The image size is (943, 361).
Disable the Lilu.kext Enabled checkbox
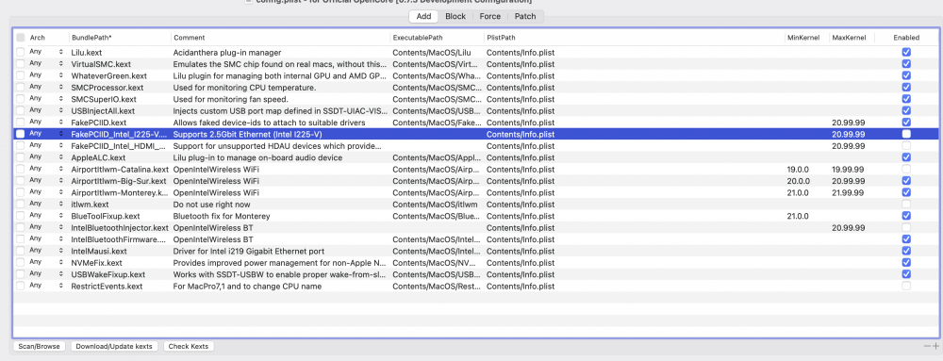point(906,52)
